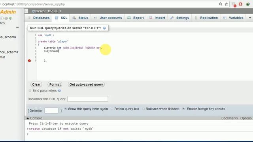Bookmark page with star icon
Viewport: 253px width, 142px height.
point(227,4)
